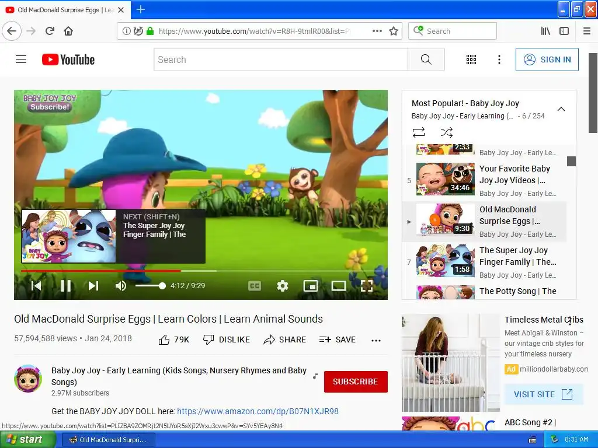Open Firefox library icon

click(545, 31)
